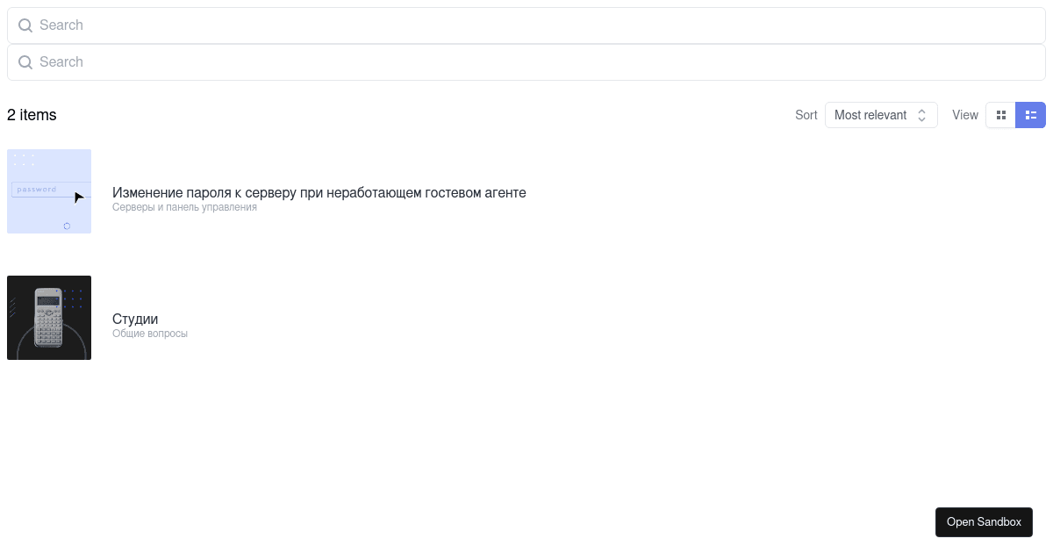Open the Most relevant sort dropdown
The width and height of the screenshot is (1053, 553).
coord(881,115)
